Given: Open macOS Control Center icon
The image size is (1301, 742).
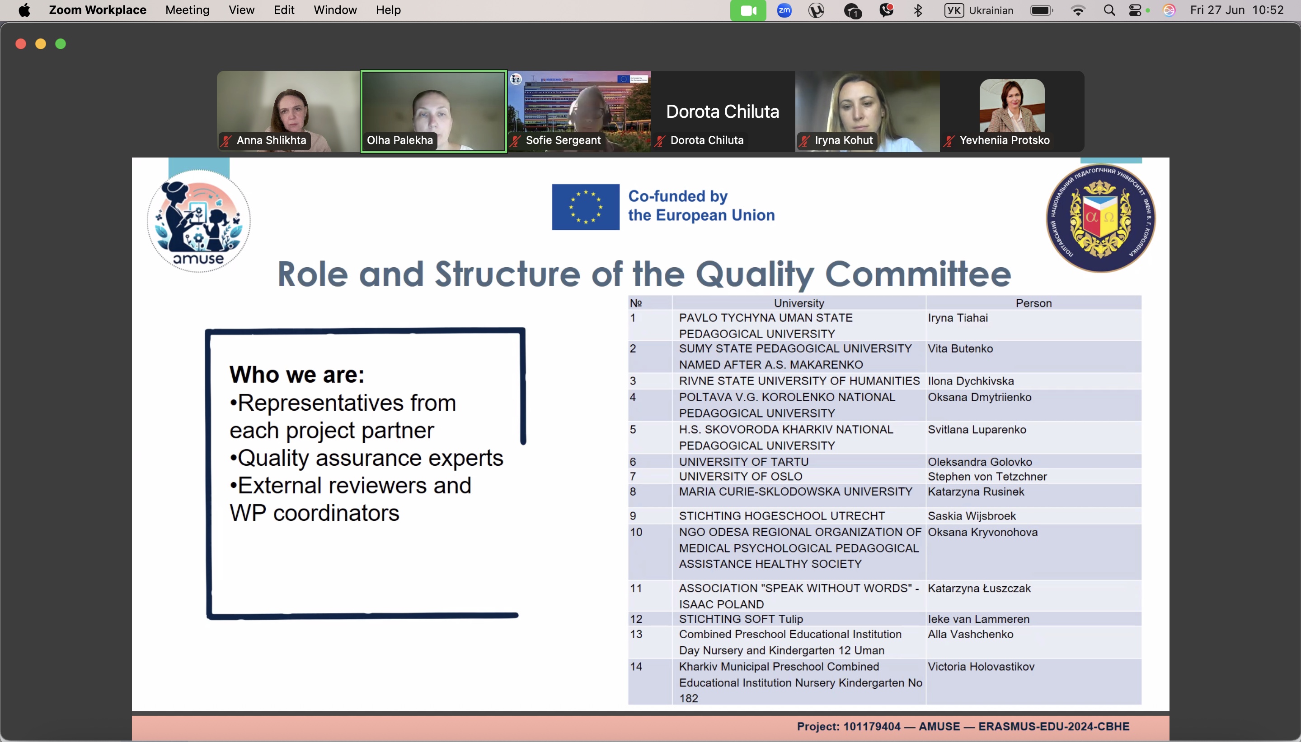Looking at the screenshot, I should point(1135,10).
